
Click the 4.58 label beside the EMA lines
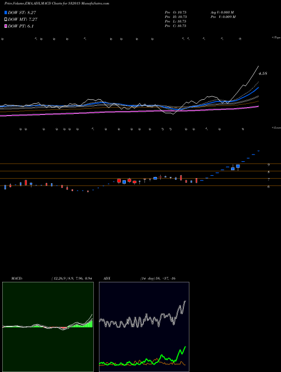click(x=263, y=73)
